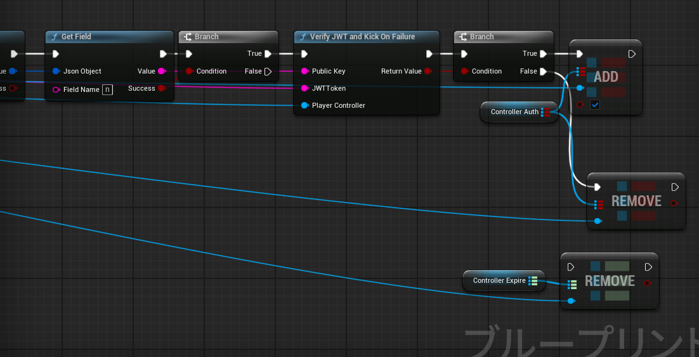Click the Controller Expire set output pin
699x357 pixels.
coord(533,280)
